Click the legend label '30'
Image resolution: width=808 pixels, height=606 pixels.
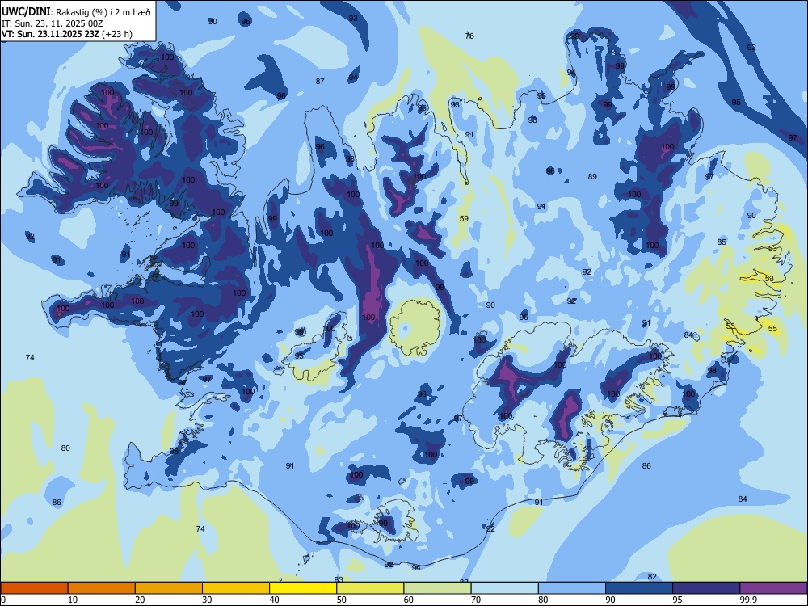coord(207,600)
